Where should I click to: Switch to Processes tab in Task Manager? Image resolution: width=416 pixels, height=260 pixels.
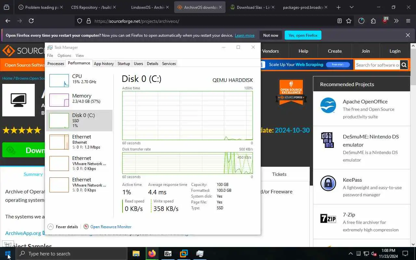coord(56,64)
